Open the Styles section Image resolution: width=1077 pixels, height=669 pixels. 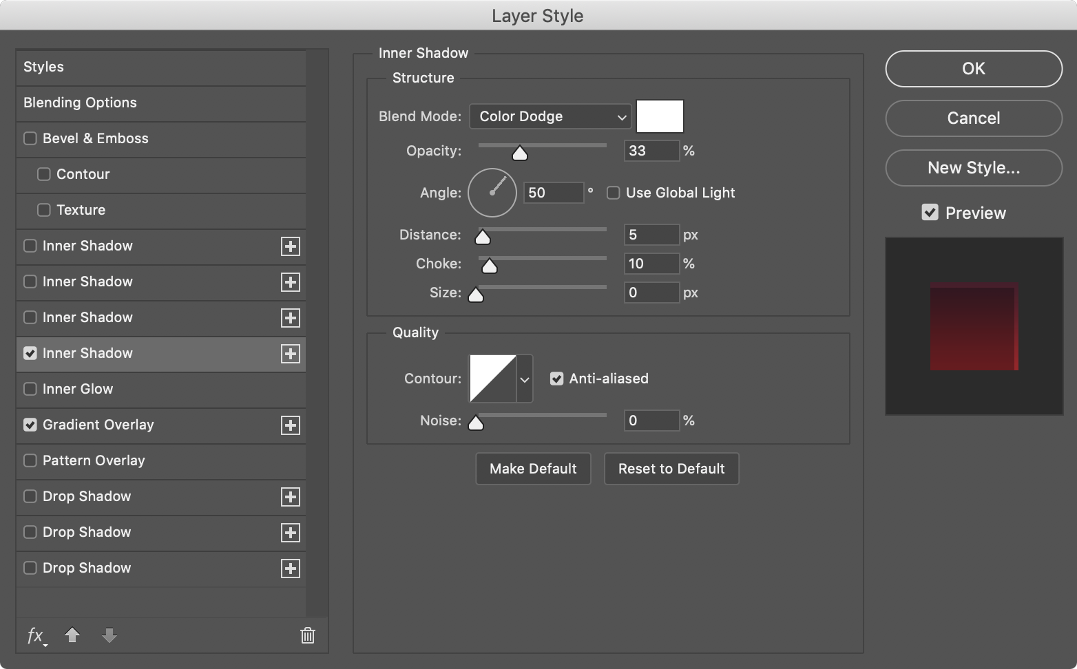point(43,67)
